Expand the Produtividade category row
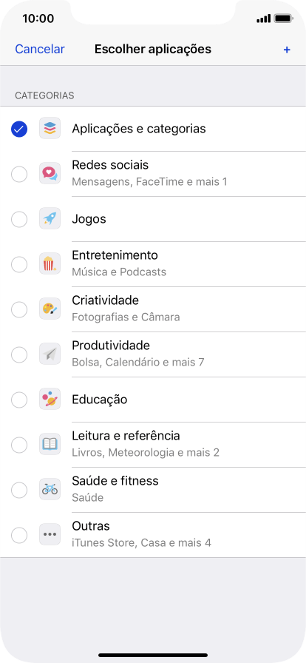Image resolution: width=306 pixels, height=663 pixels. click(153, 354)
